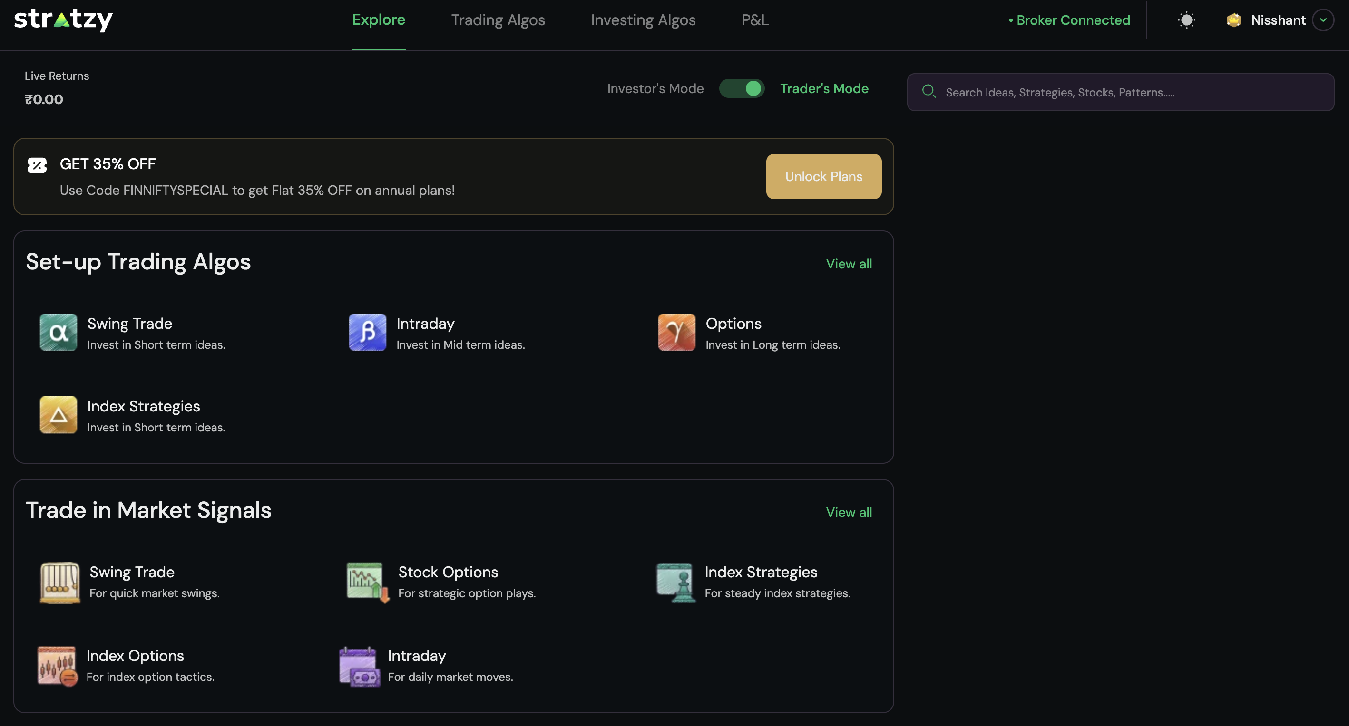Viewport: 1349px width, 726px height.
Task: Select the Options gamma icon
Action: pyautogui.click(x=675, y=332)
